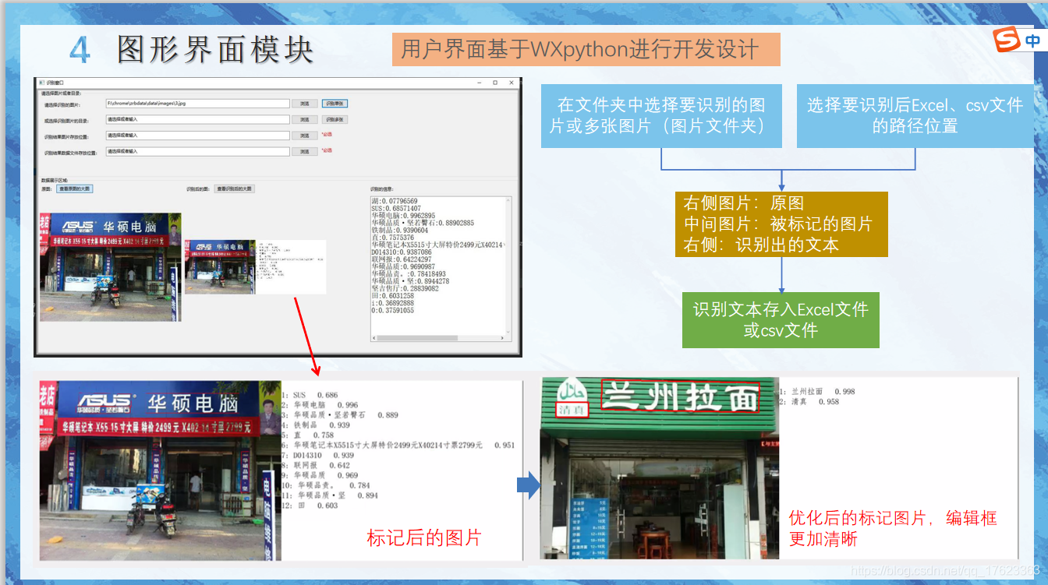Click result line 湖:0.07796569

pyautogui.click(x=395, y=202)
